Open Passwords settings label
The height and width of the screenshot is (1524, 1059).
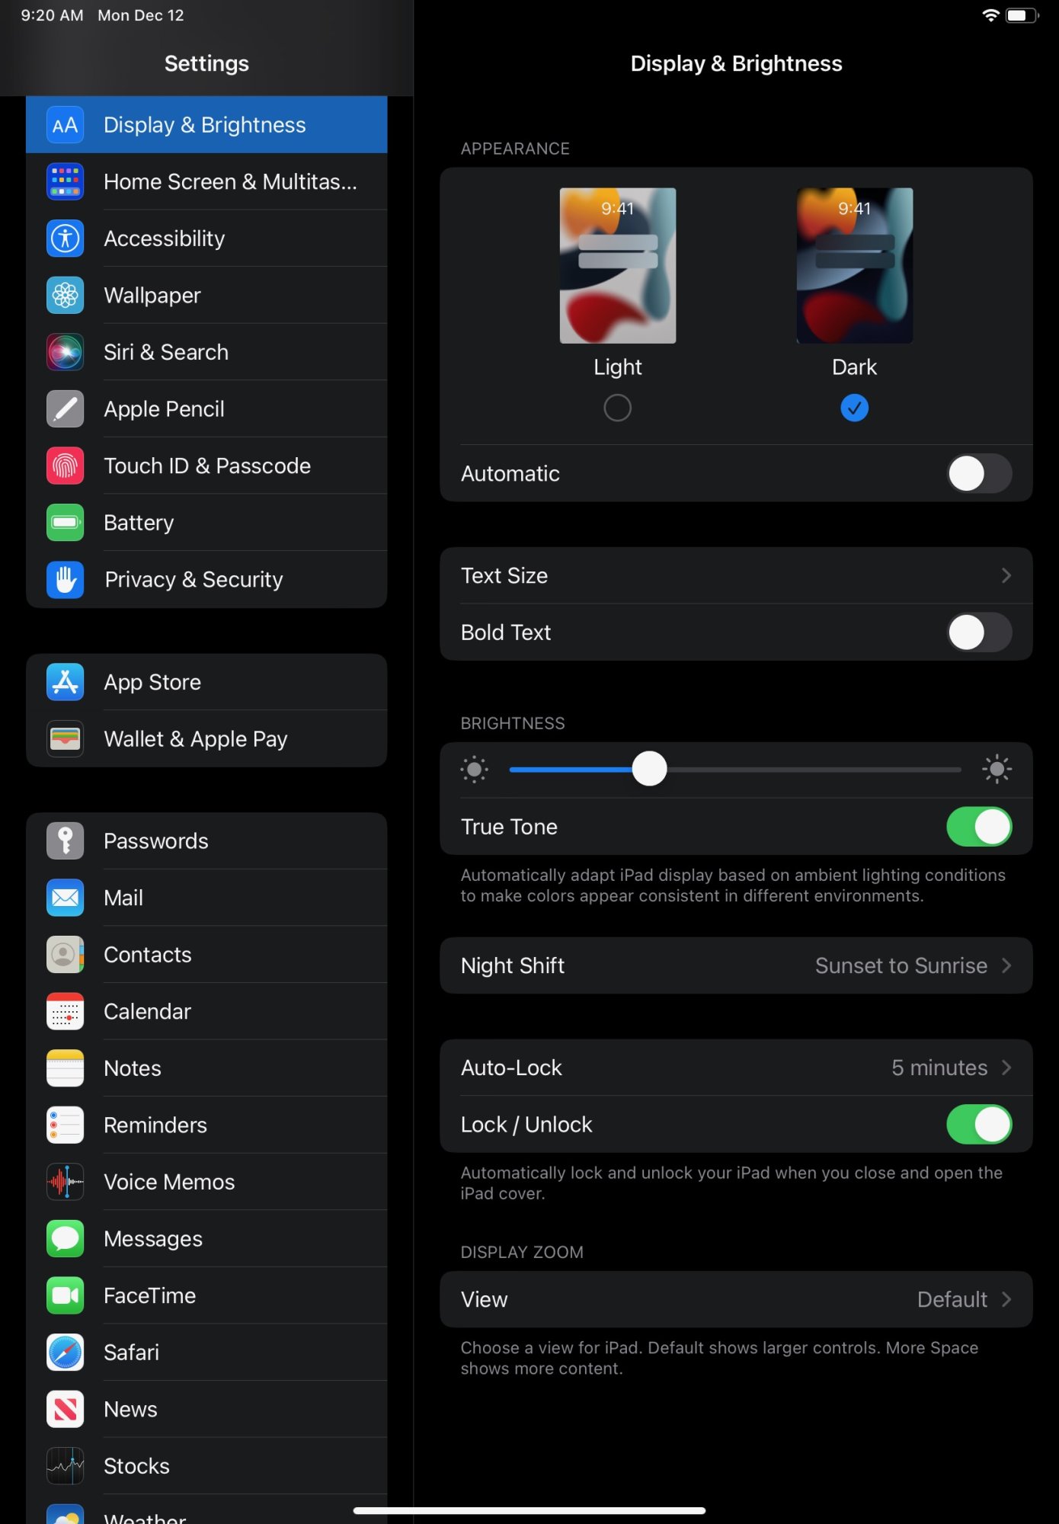pyautogui.click(x=156, y=840)
